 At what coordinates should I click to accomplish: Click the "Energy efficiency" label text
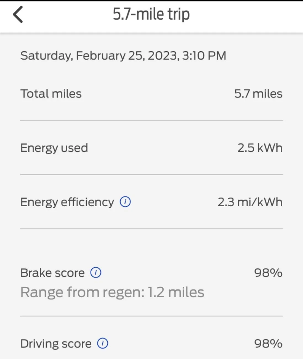coord(67,202)
